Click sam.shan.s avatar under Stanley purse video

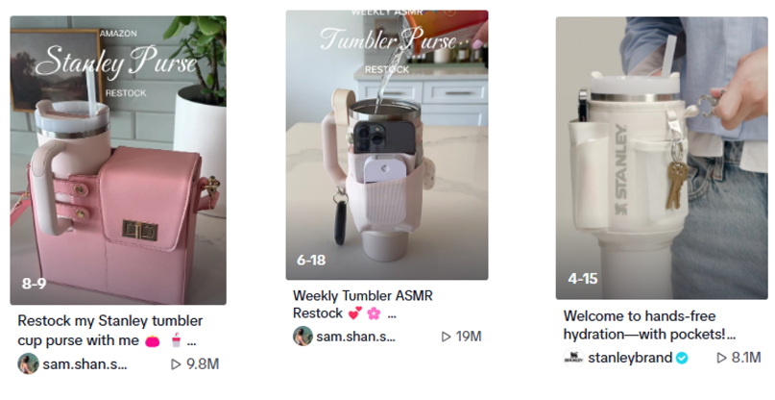[28, 363]
